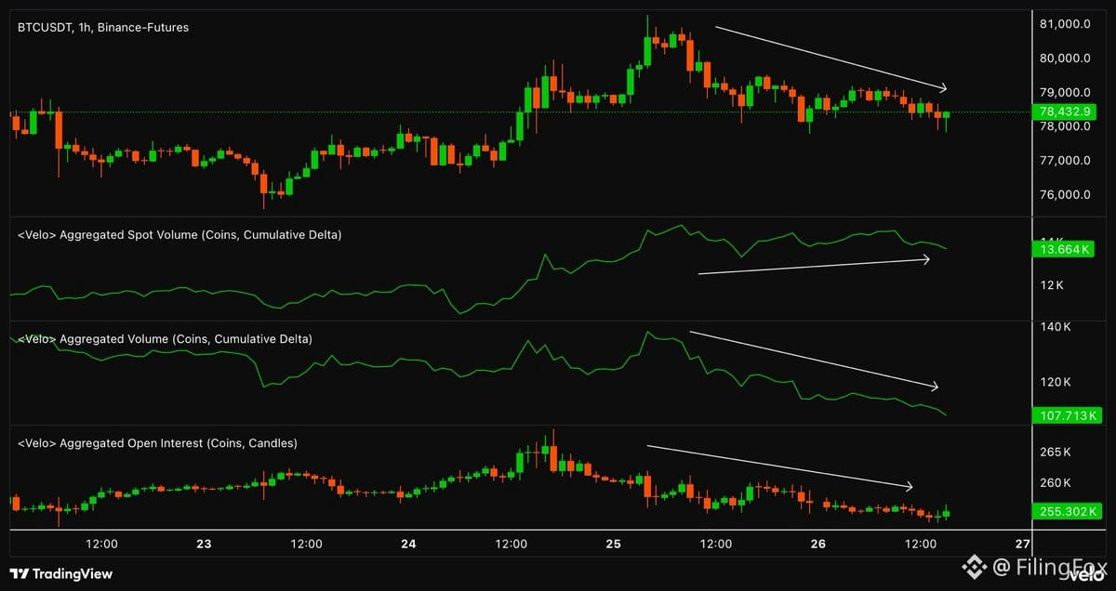Viewport: 1116px width, 591px height.
Task: Click the TradingView logo
Action: point(60,573)
